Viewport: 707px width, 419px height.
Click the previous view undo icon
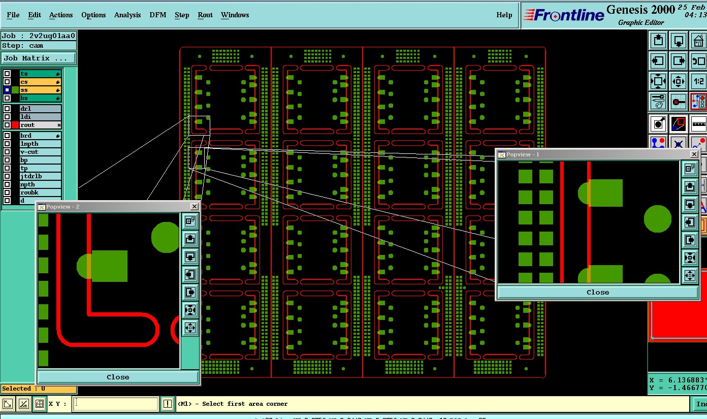click(x=698, y=61)
